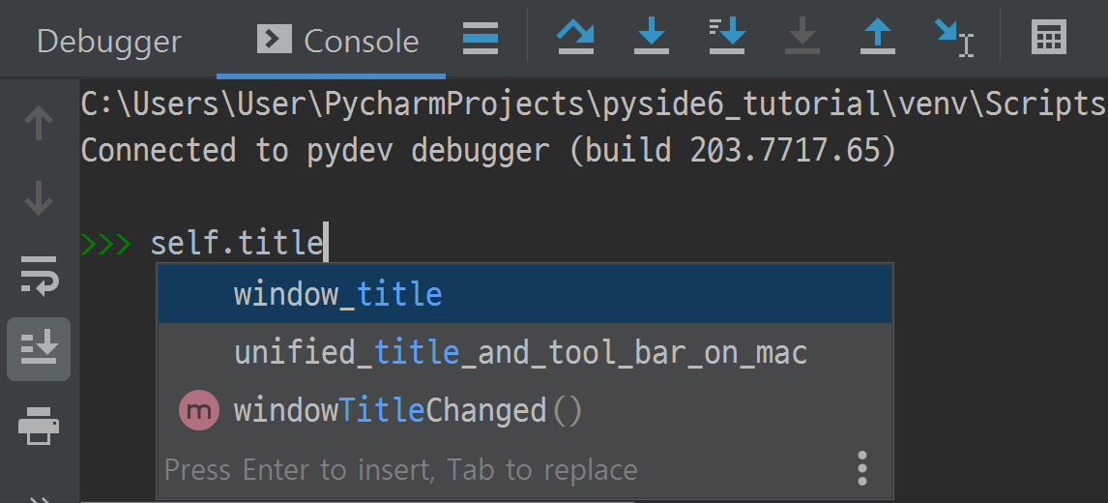Expand the hidden sidebar actions chevron
Image resolution: width=1108 pixels, height=503 pixels.
click(38, 498)
